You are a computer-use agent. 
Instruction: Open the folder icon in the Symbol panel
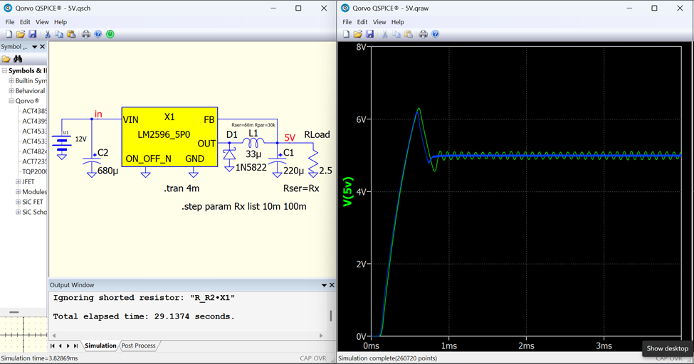pyautogui.click(x=6, y=59)
